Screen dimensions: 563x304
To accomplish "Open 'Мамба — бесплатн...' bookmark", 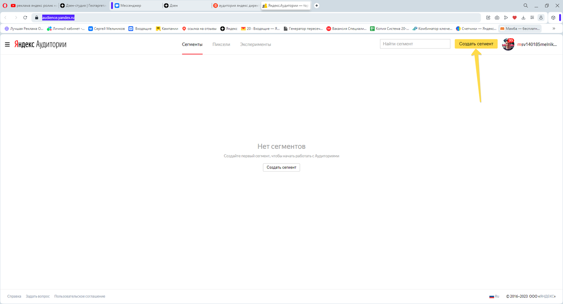I will coord(520,29).
